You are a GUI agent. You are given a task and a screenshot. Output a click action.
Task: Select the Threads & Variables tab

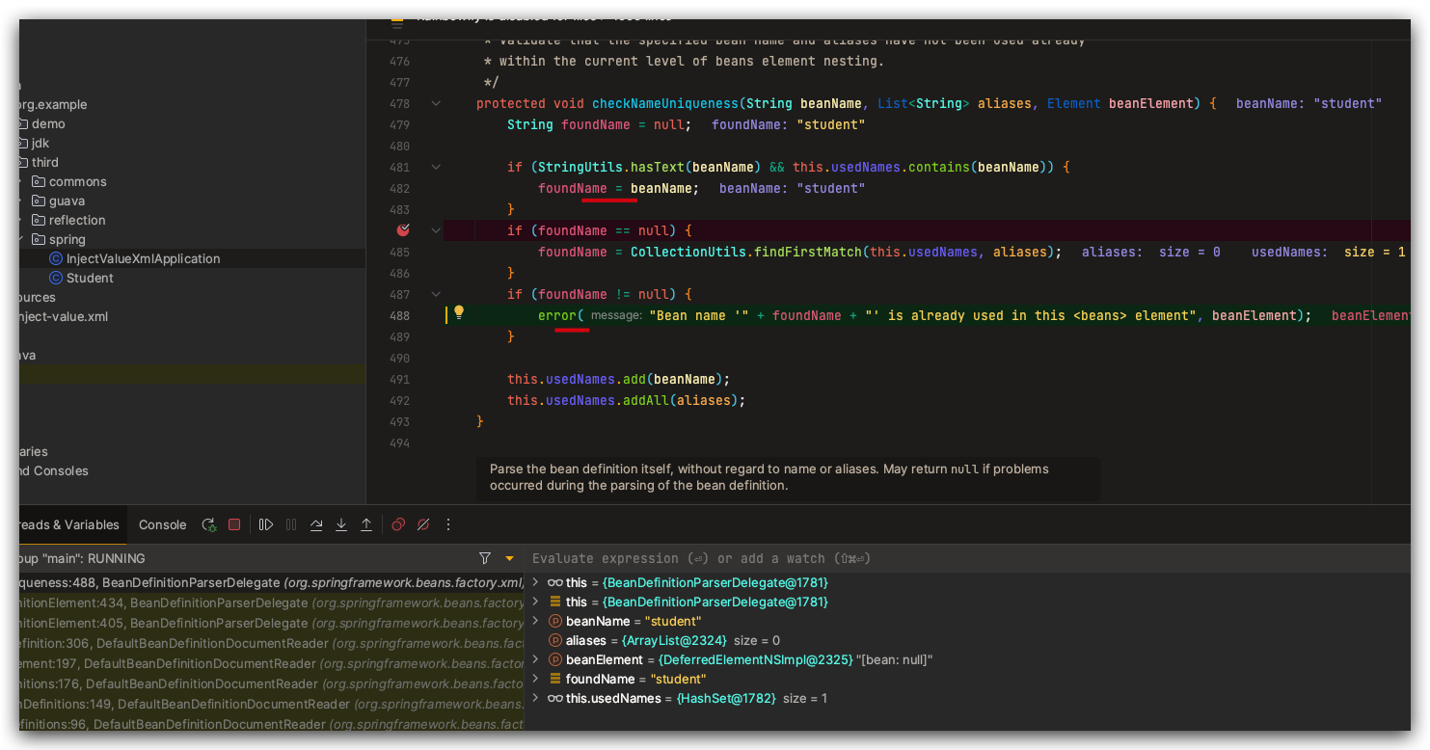67,524
